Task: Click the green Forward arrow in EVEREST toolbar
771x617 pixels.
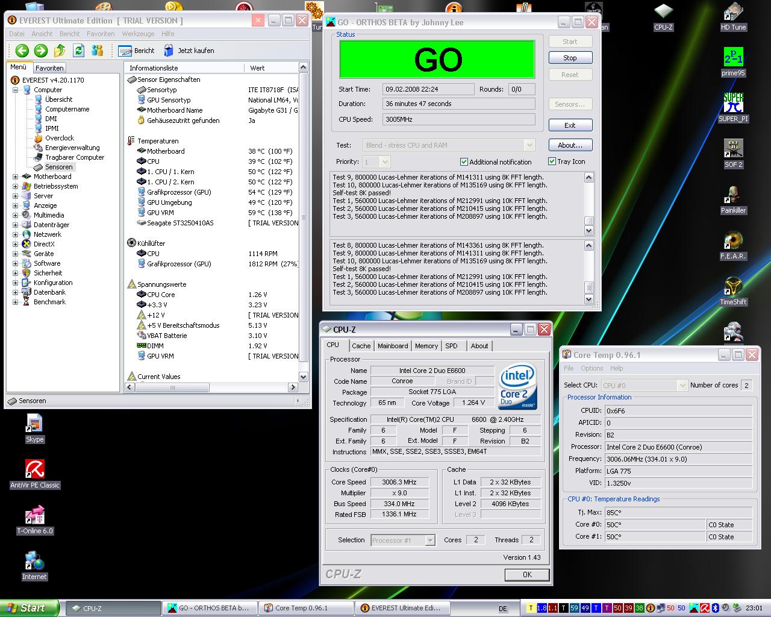Action: [x=41, y=51]
